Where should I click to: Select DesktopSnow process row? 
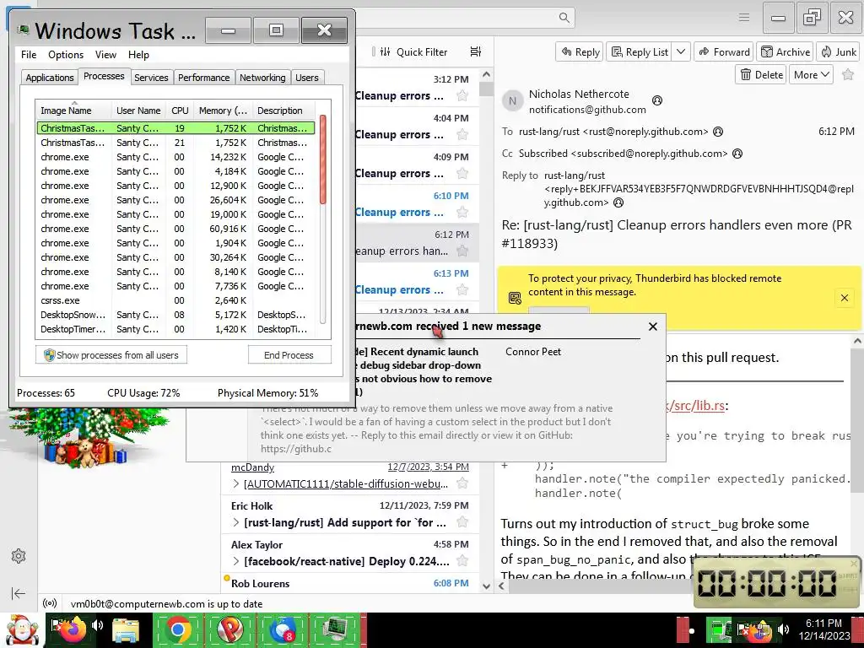click(x=175, y=315)
